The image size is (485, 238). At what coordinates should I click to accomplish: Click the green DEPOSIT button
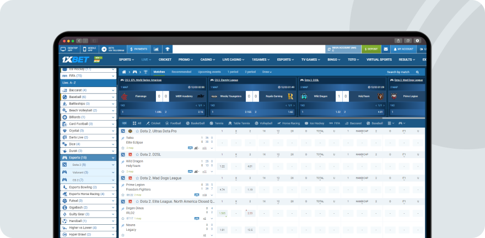(x=371, y=49)
